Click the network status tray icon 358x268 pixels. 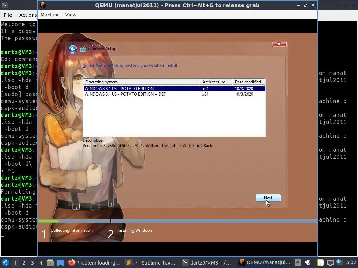(330, 262)
